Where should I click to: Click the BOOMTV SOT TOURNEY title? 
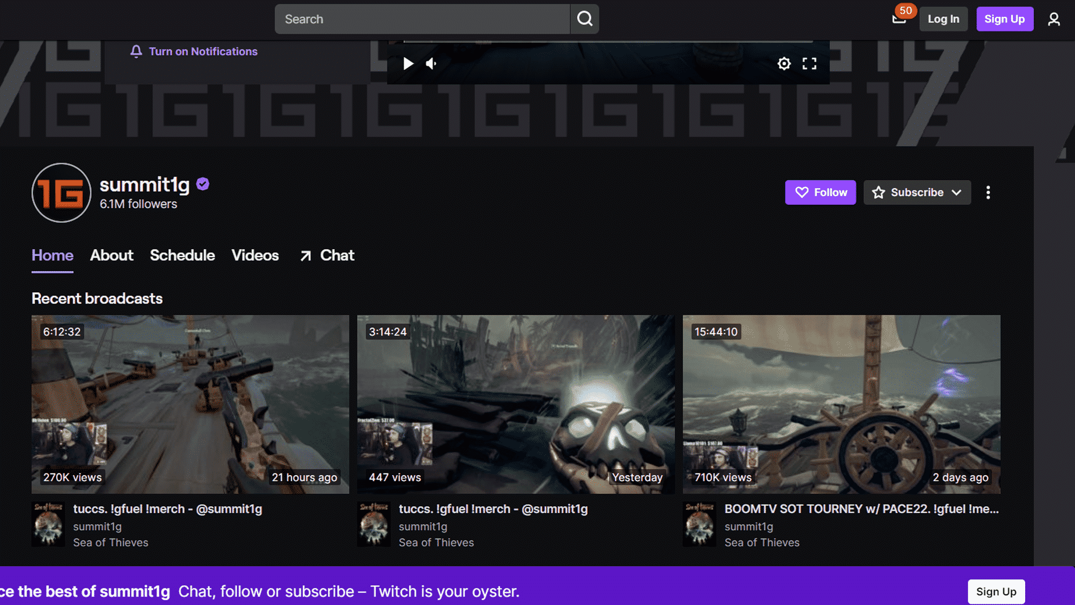coord(862,509)
